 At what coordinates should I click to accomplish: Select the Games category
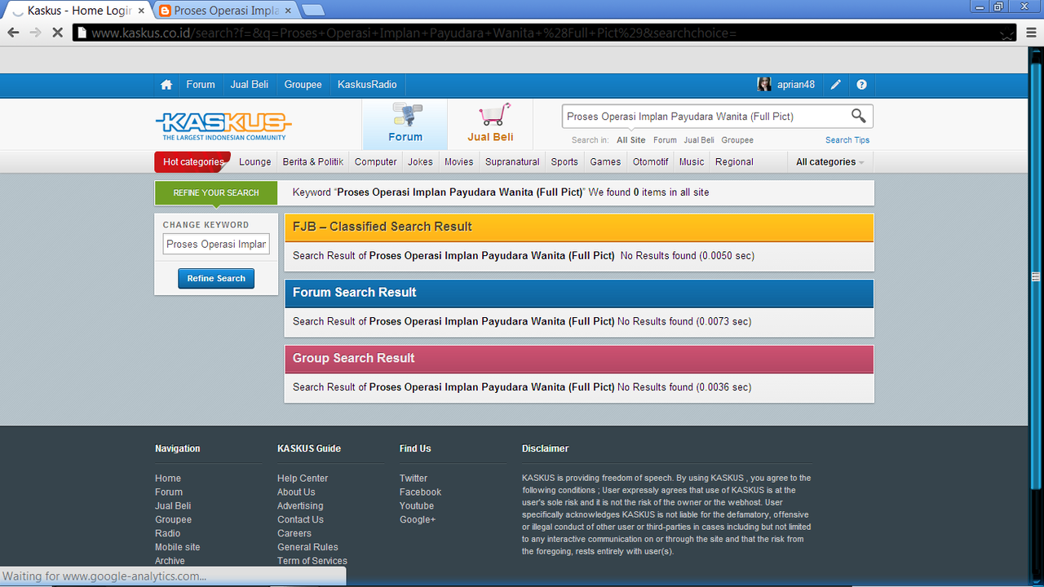tap(605, 161)
